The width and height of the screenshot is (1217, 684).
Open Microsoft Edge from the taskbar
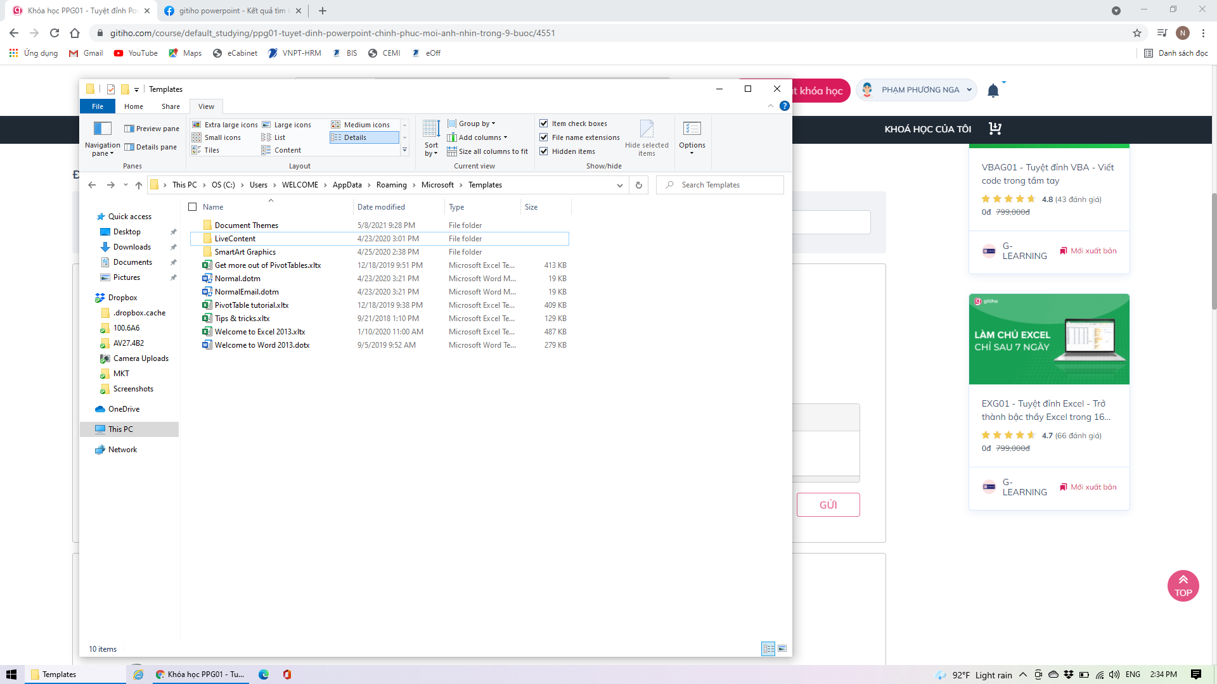(264, 674)
